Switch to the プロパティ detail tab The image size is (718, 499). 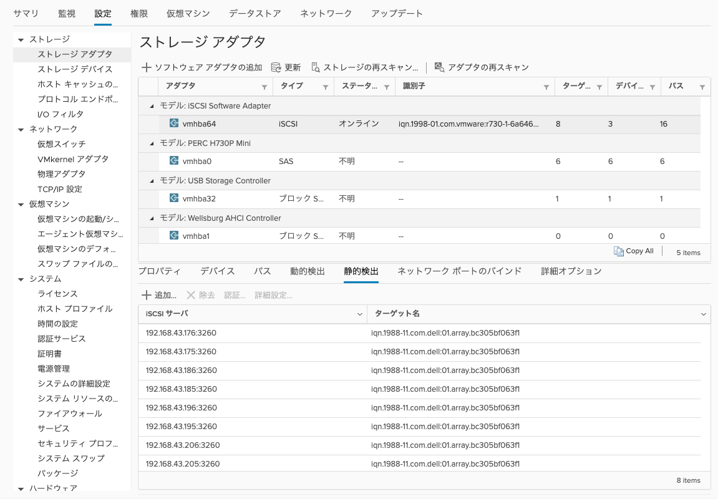[159, 271]
